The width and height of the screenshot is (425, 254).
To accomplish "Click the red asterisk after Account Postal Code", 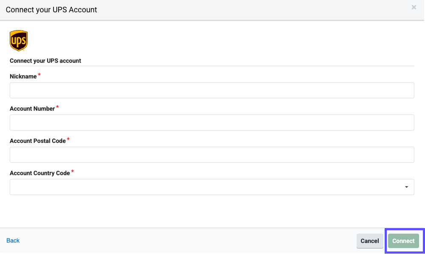I will click(68, 140).
